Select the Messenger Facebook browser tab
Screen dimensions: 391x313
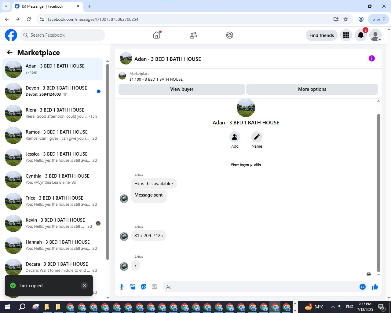(47, 6)
